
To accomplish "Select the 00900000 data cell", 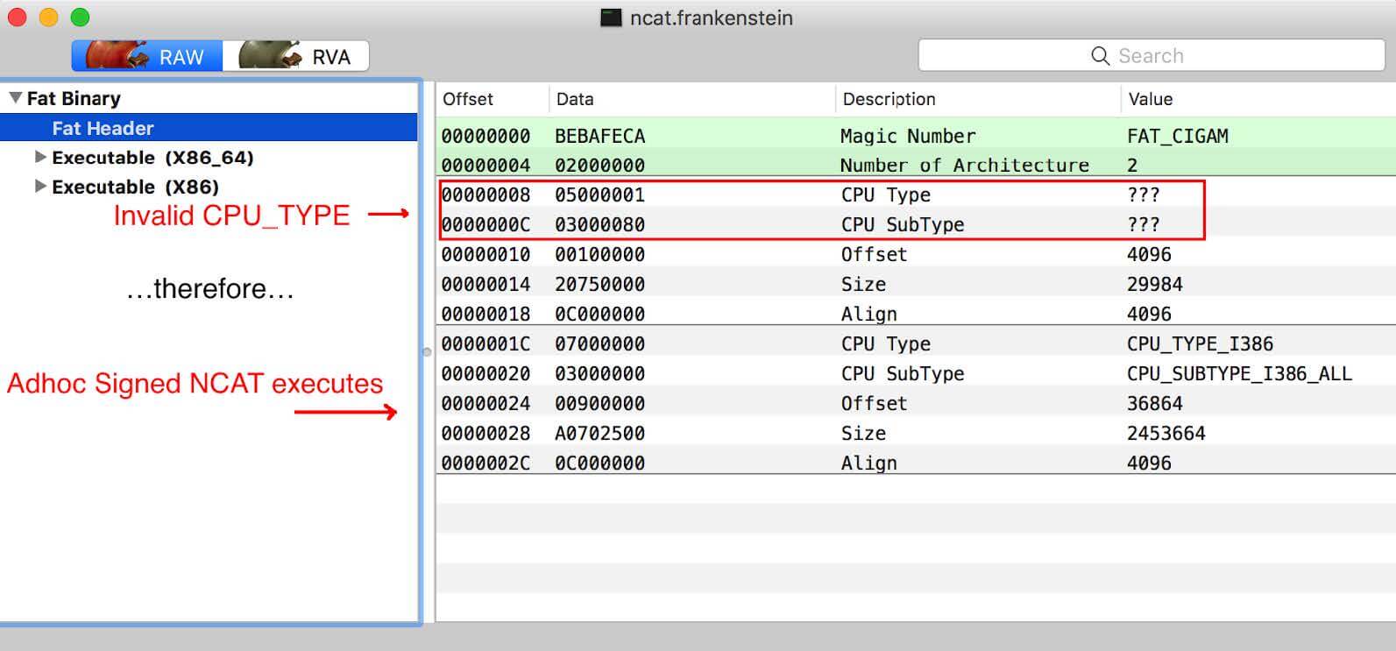I will point(599,403).
